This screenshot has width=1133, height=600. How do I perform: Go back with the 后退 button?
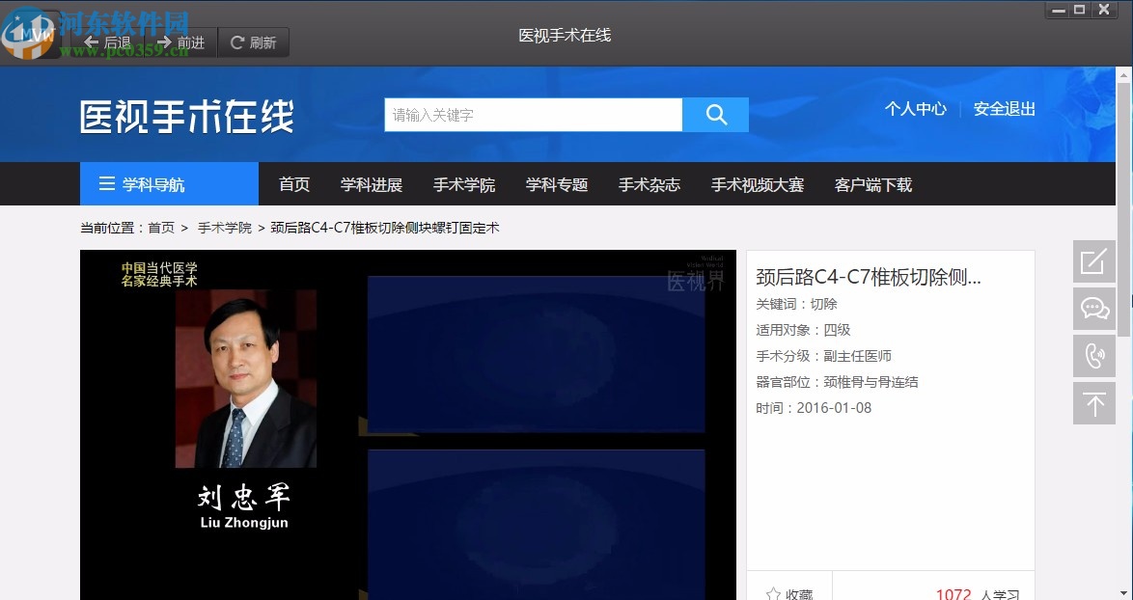107,42
